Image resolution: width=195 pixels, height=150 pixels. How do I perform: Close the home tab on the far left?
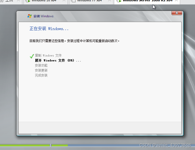point(18,1)
